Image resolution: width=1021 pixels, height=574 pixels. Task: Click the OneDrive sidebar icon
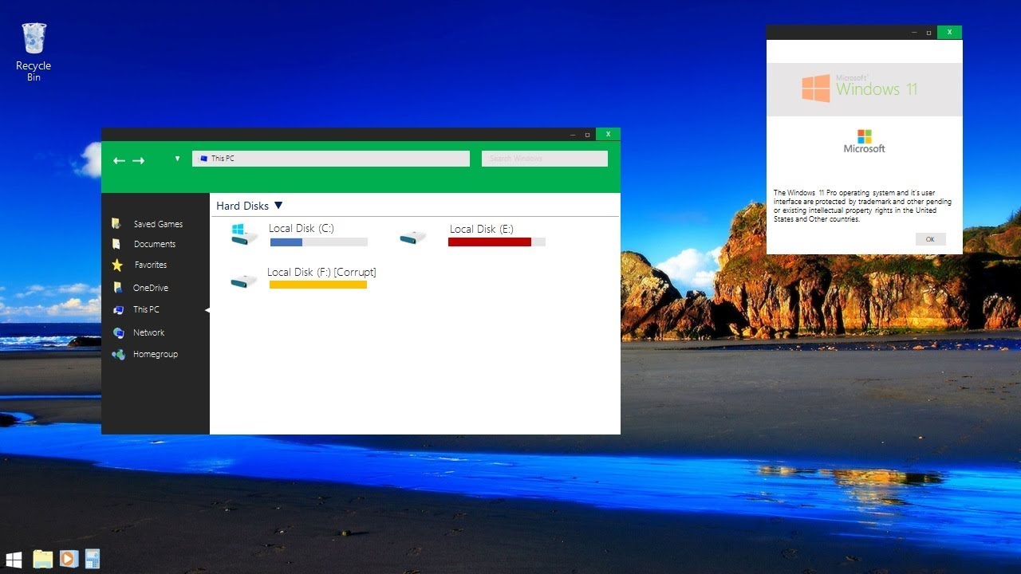point(117,288)
